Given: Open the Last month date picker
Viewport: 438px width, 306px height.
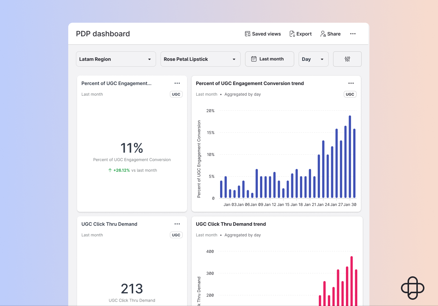Looking at the screenshot, I should click(x=270, y=59).
